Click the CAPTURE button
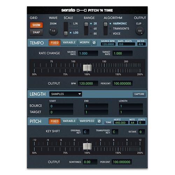 tap(139, 94)
